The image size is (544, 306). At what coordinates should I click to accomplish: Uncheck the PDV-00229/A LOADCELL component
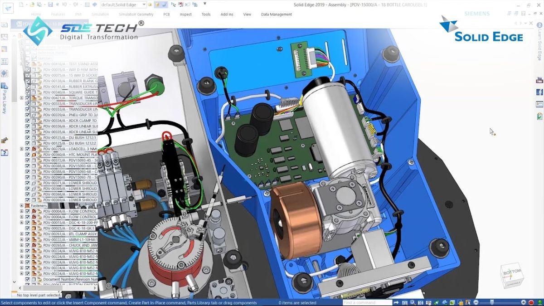pos(27,148)
